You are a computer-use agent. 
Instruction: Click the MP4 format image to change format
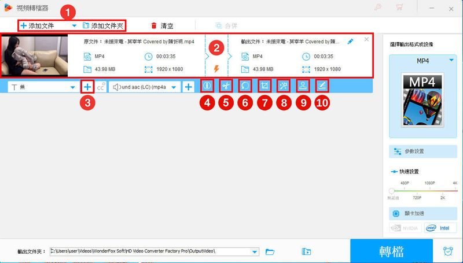tap(422, 100)
